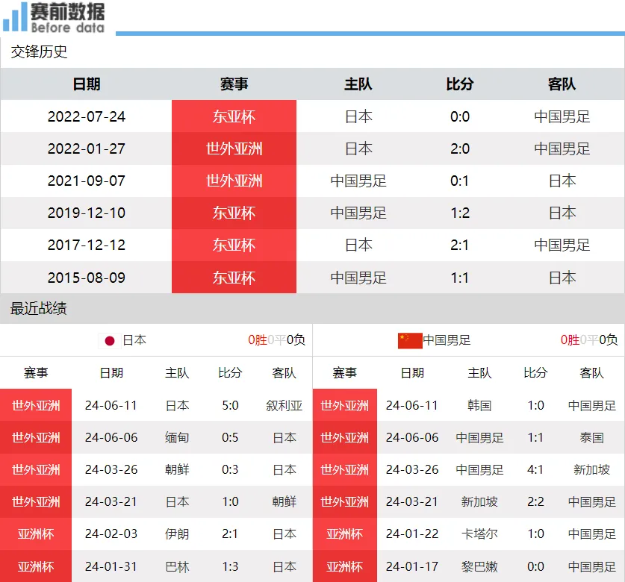Select date 2021-09-07 in head-to-head history
Viewport: 625px width, 582px height.
click(x=87, y=181)
